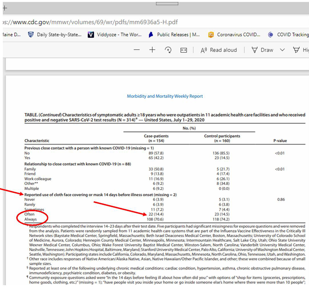
Task: Click the 'Never' row label
Action: (30, 199)
